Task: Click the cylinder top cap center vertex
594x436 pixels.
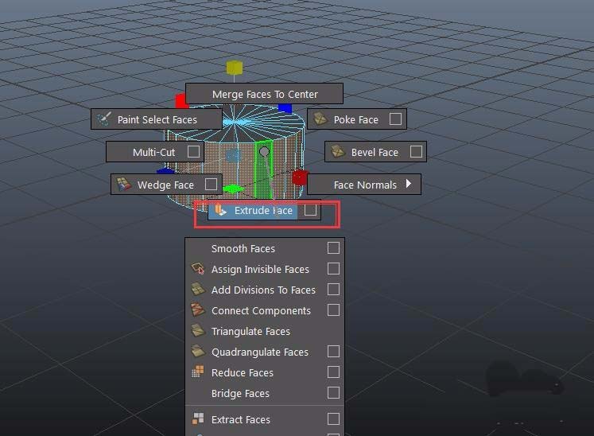Action: point(234,122)
